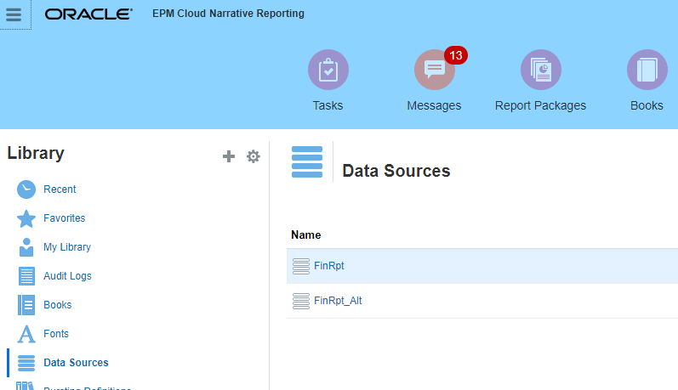Open the hamburger navigator menu
The width and height of the screenshot is (678, 390).
[14, 14]
